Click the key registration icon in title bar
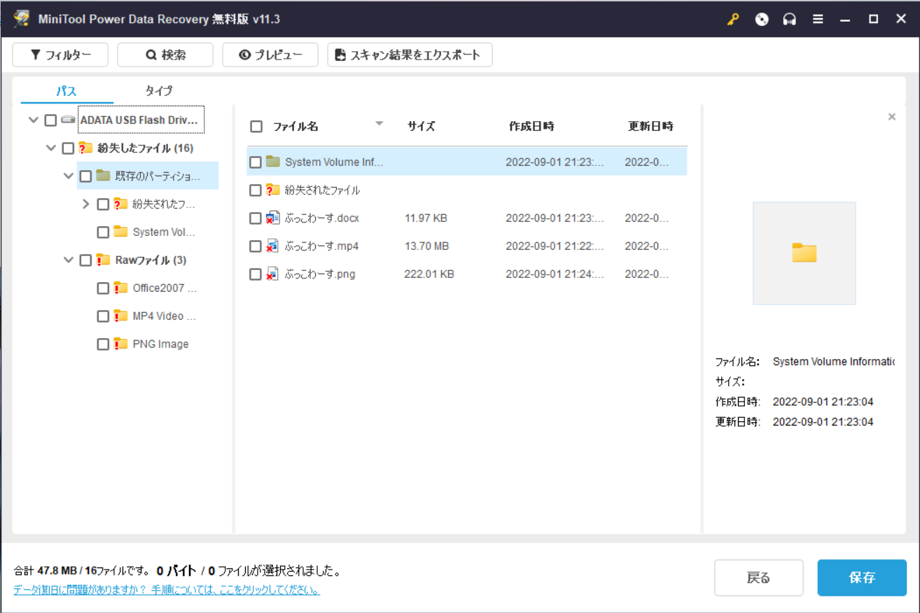The height and width of the screenshot is (613, 920). tap(733, 20)
